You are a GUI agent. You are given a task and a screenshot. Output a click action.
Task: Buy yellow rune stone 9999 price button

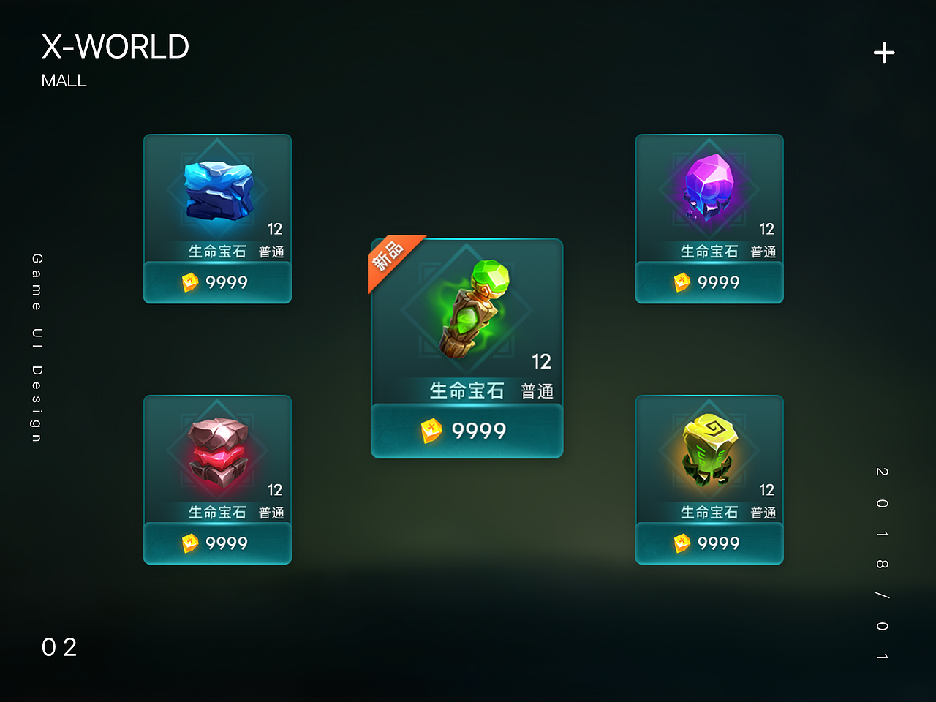coord(709,543)
